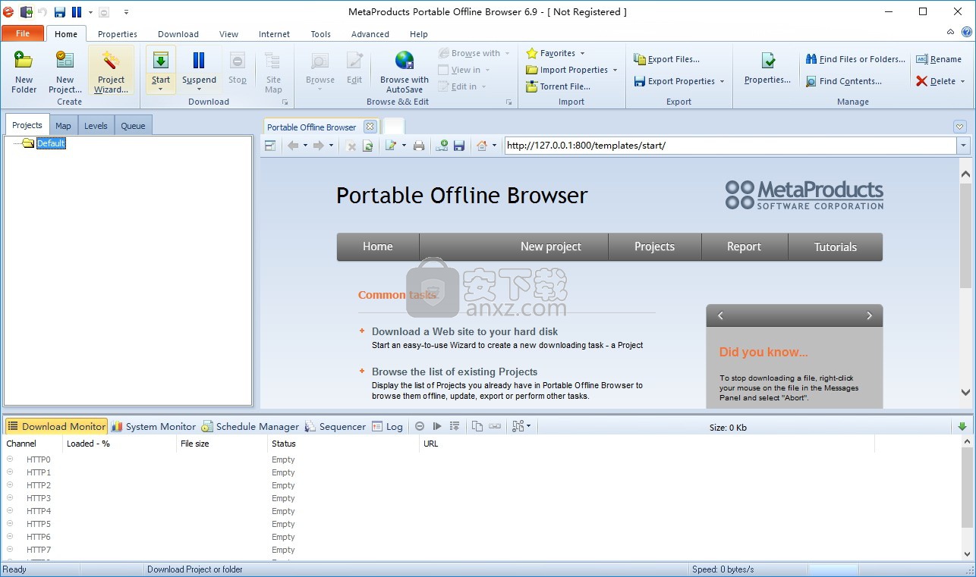Save using the quick access floppy icon

(59, 12)
